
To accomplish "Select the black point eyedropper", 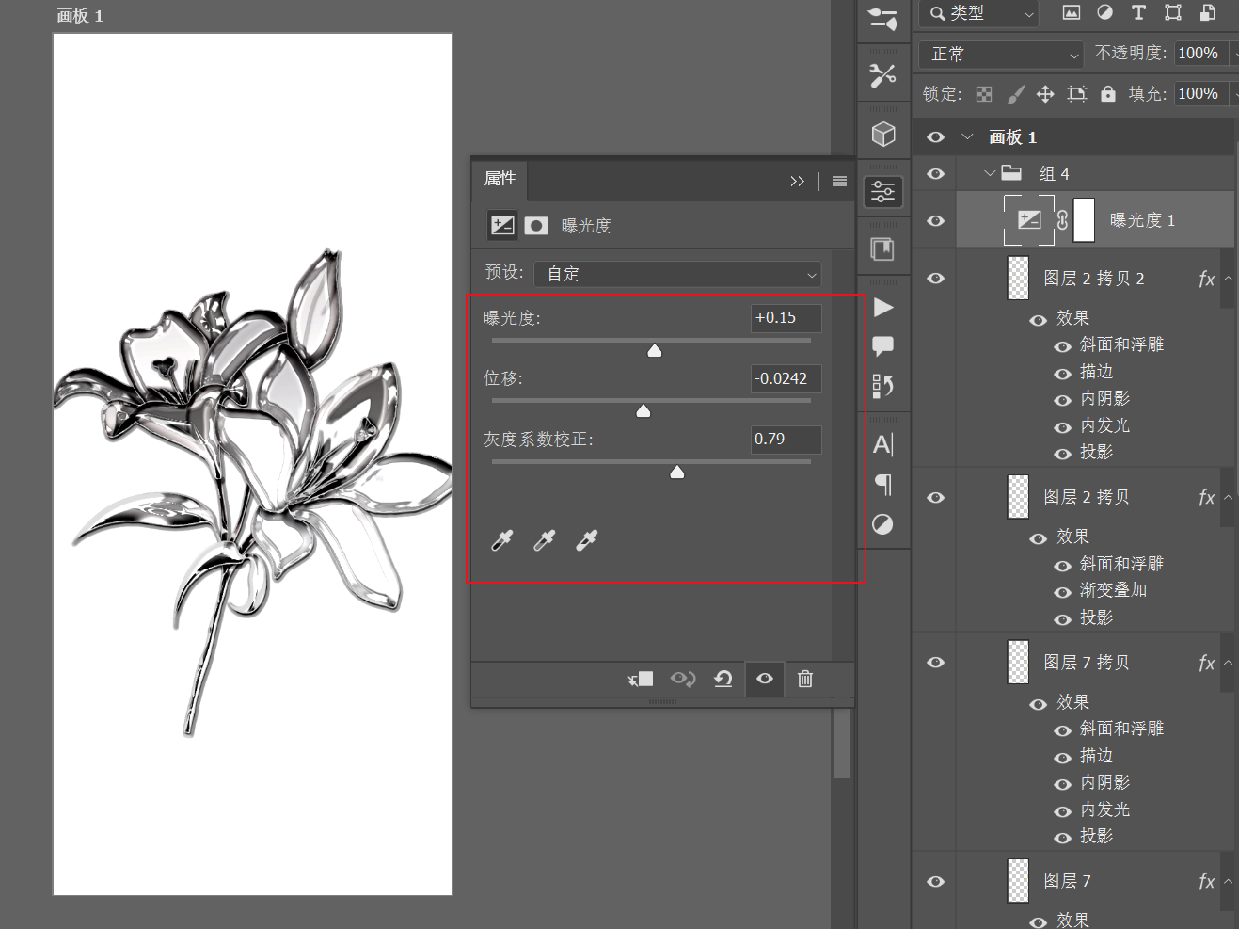I will [502, 540].
